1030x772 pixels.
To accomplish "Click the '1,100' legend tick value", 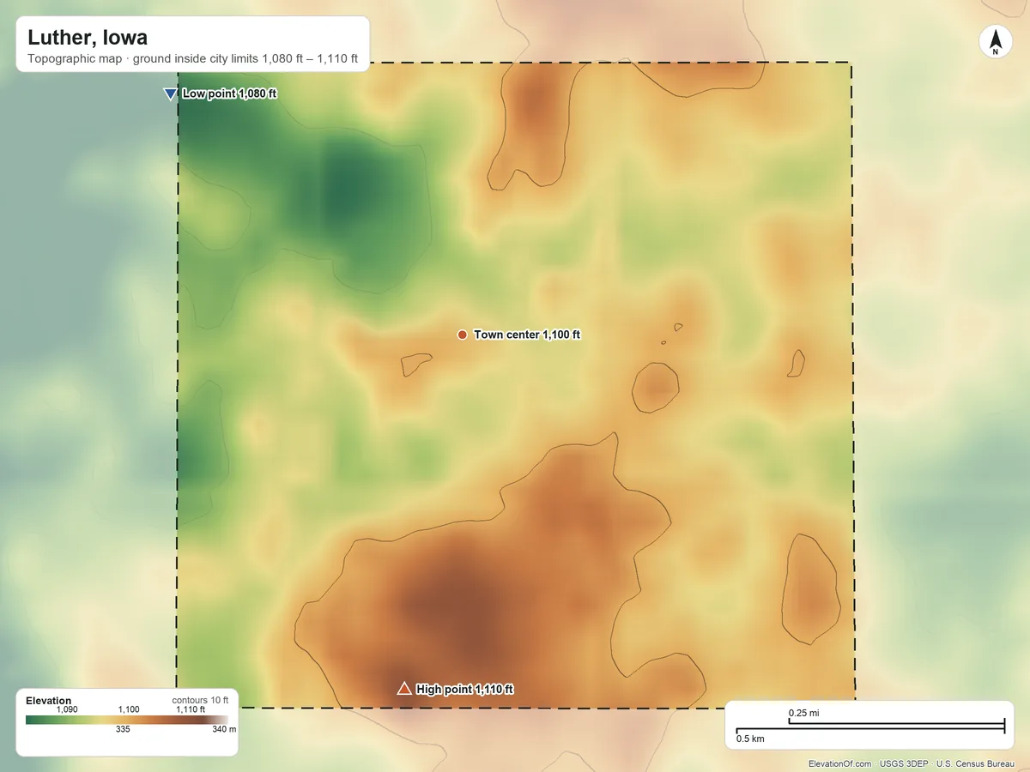I will pos(128,709).
